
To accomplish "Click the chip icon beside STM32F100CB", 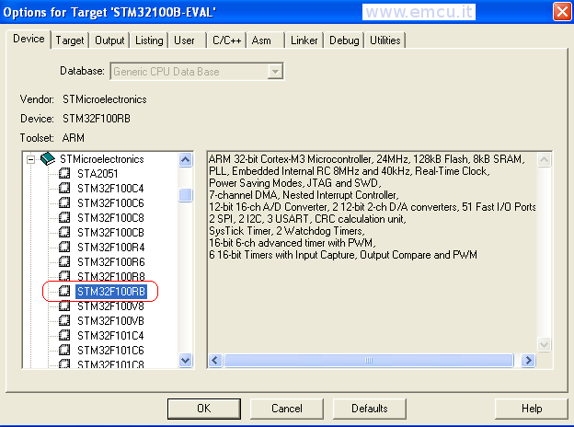I will pos(64,232).
